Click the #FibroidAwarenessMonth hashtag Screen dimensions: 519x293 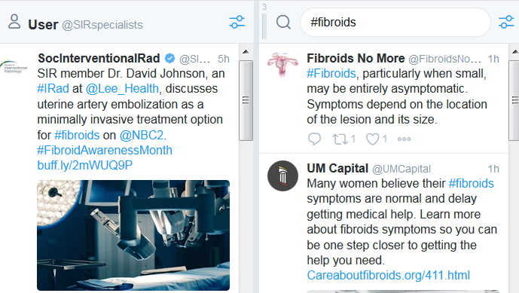105,150
